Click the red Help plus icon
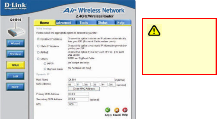Image resolution: width=217 pixels, height=119 pixels. (x=125, y=110)
